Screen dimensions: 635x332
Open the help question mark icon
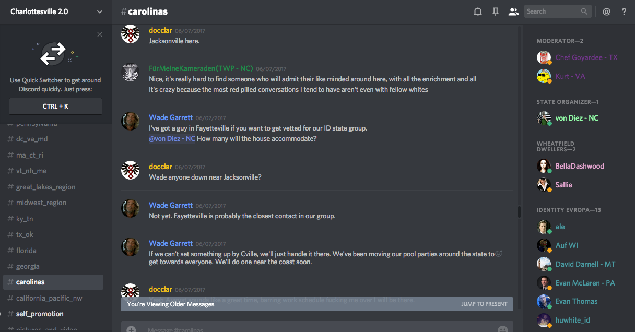point(624,11)
